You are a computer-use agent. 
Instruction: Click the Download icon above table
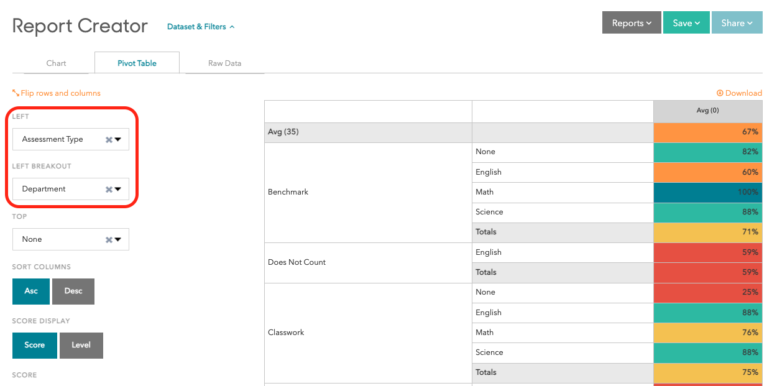720,93
